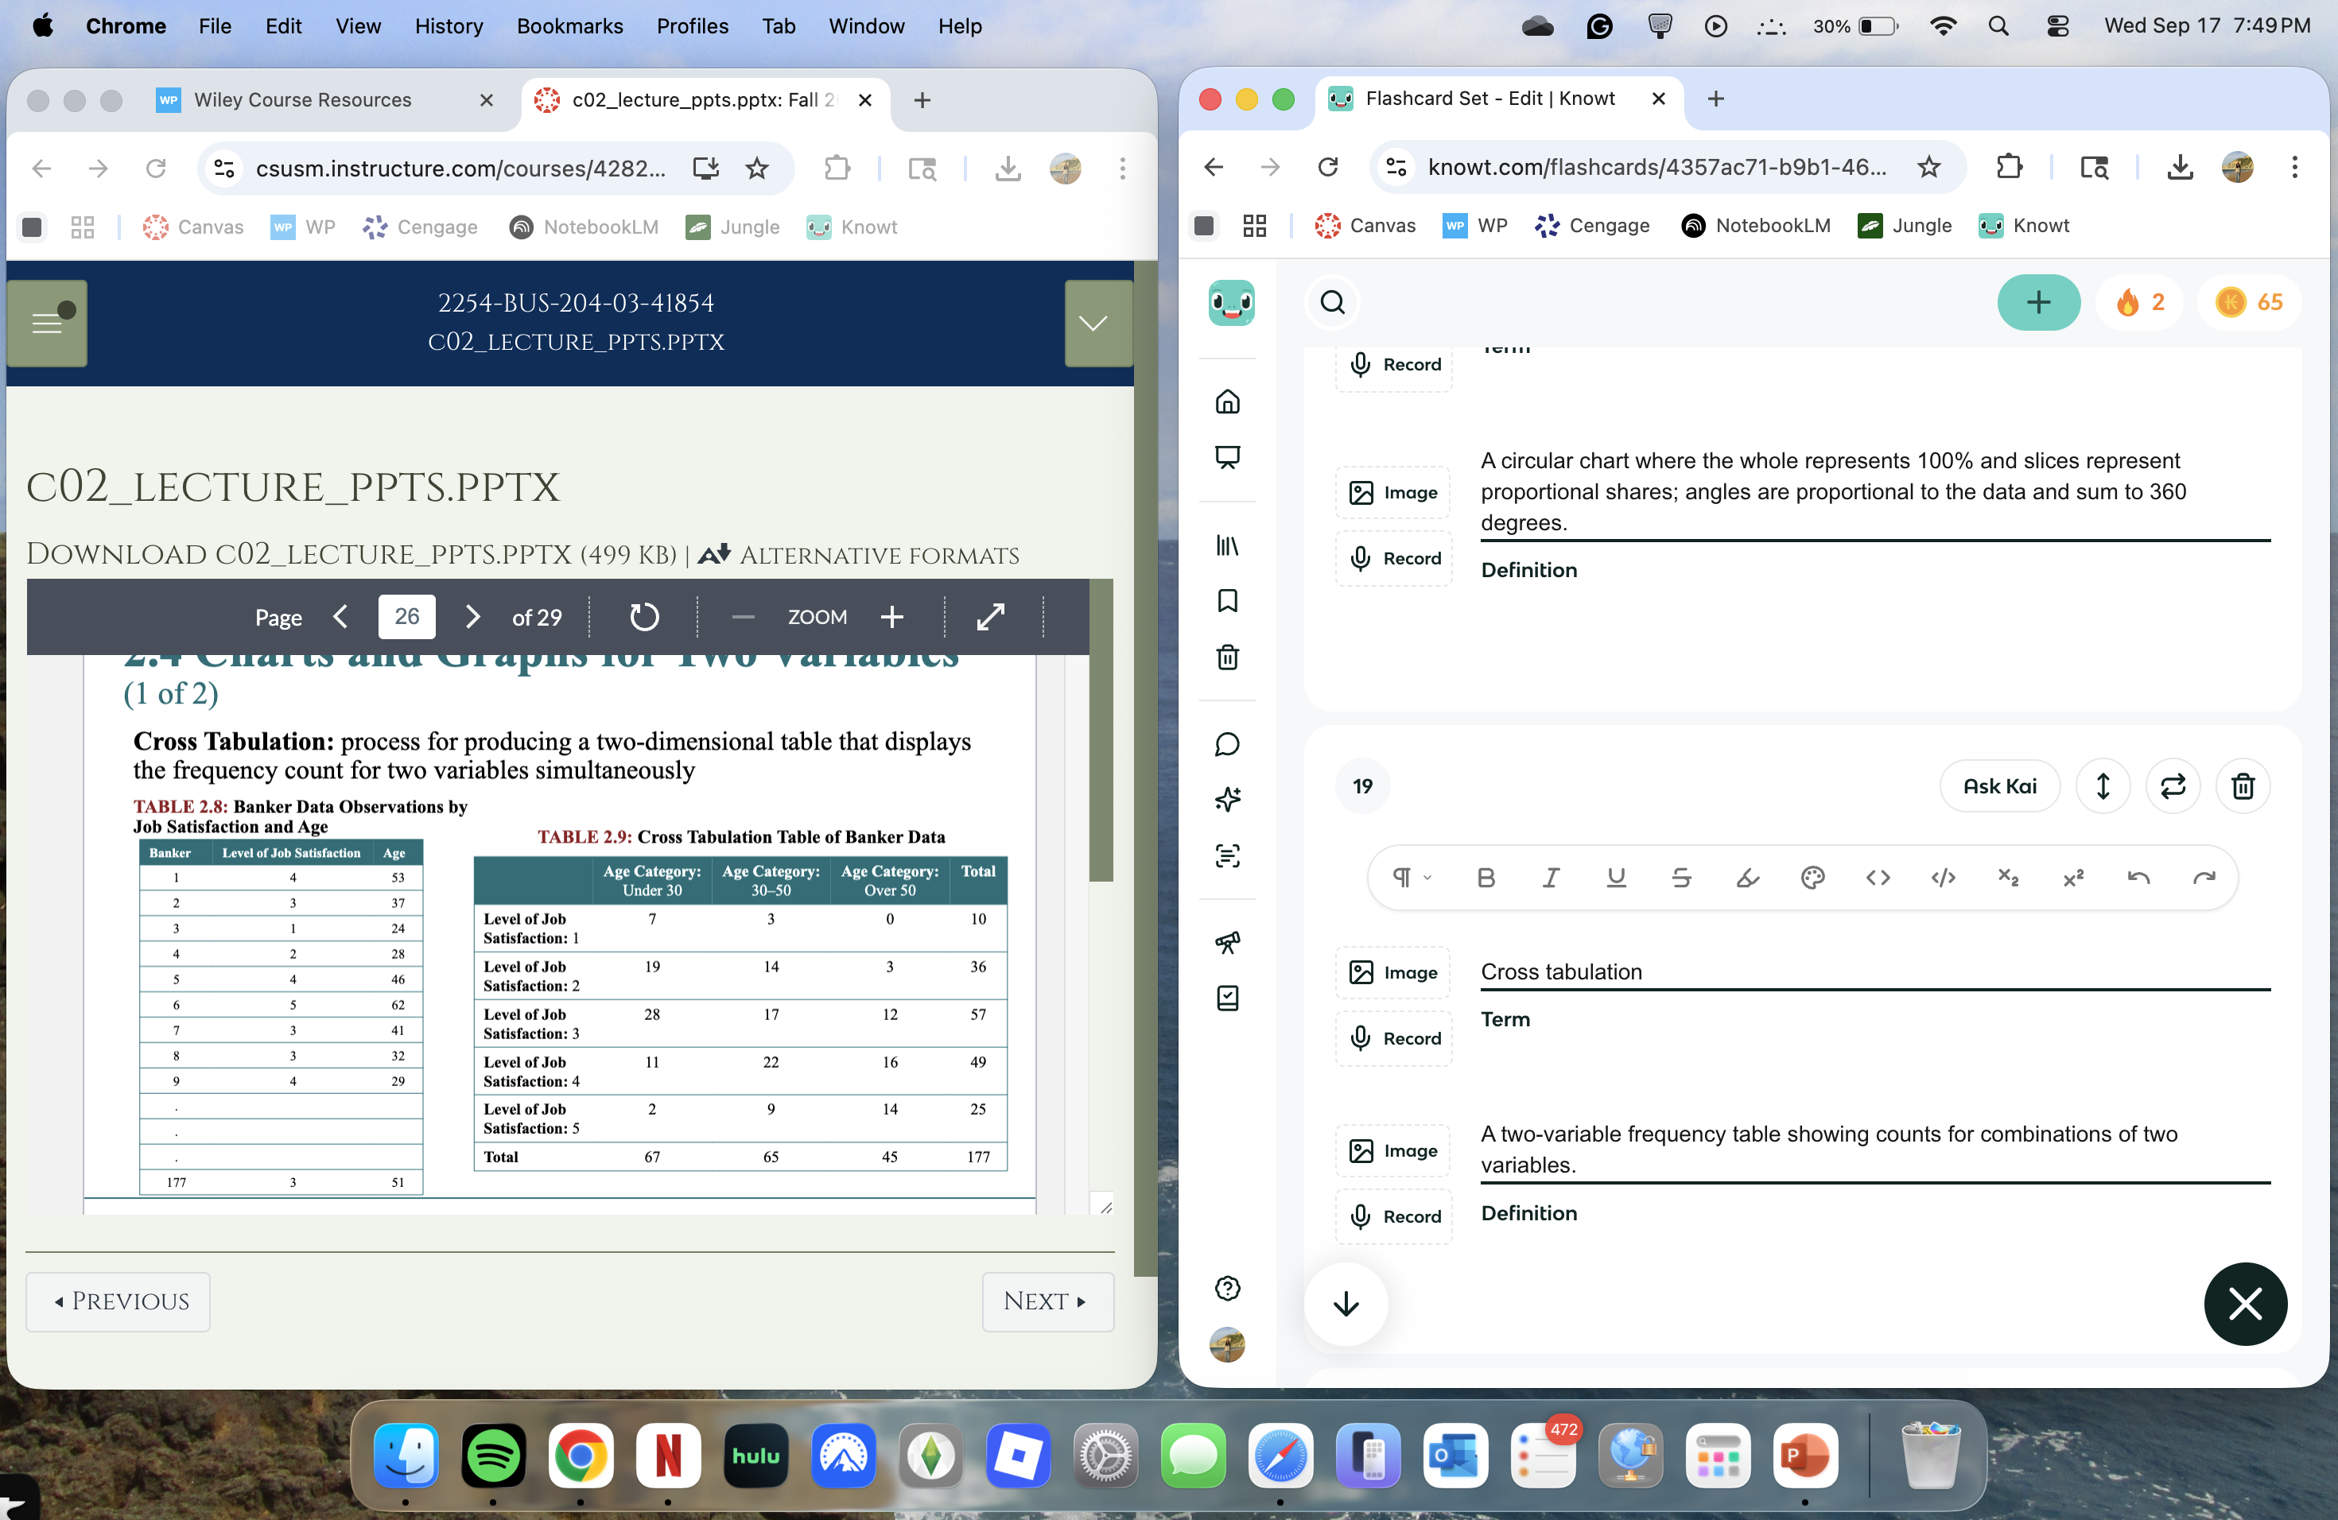The image size is (2338, 1520).
Task: Open fullscreen view of the slide viewer
Action: click(990, 617)
